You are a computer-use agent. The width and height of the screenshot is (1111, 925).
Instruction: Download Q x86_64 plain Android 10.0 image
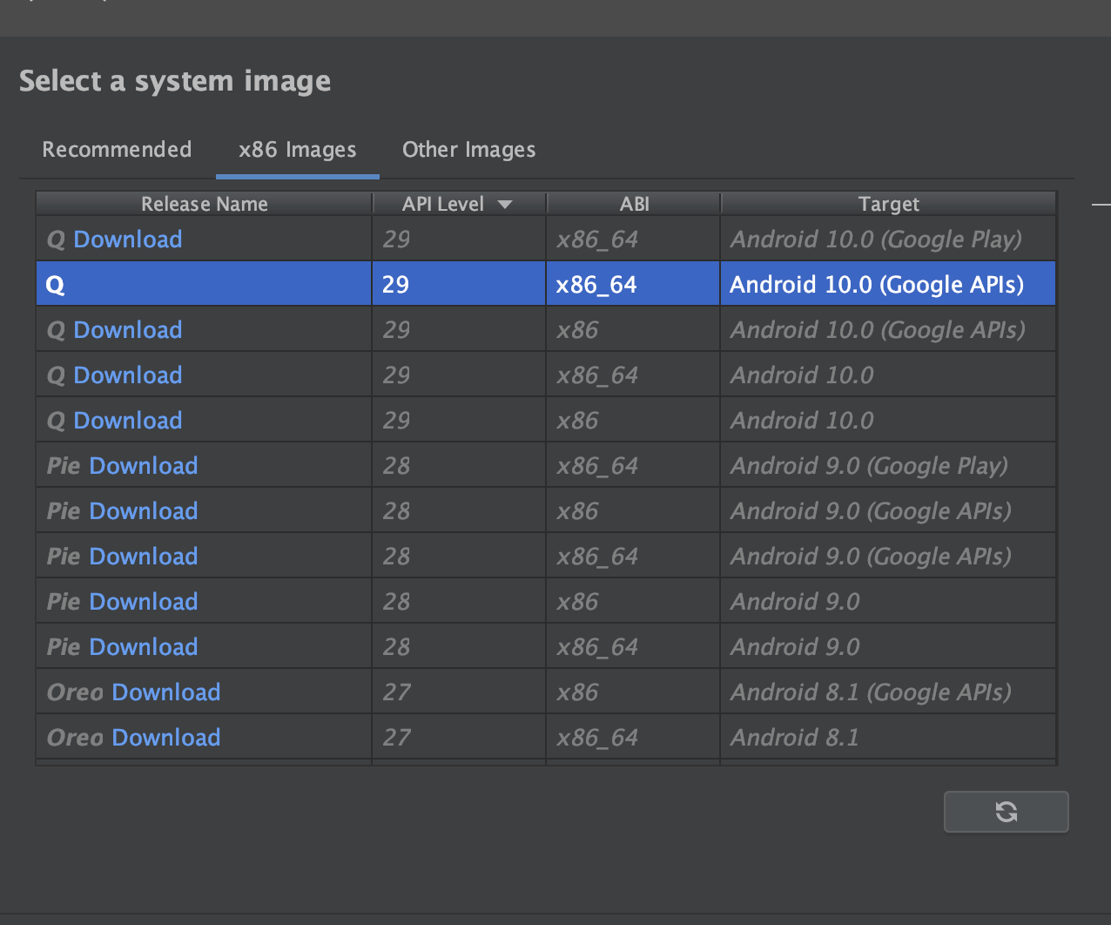(128, 375)
